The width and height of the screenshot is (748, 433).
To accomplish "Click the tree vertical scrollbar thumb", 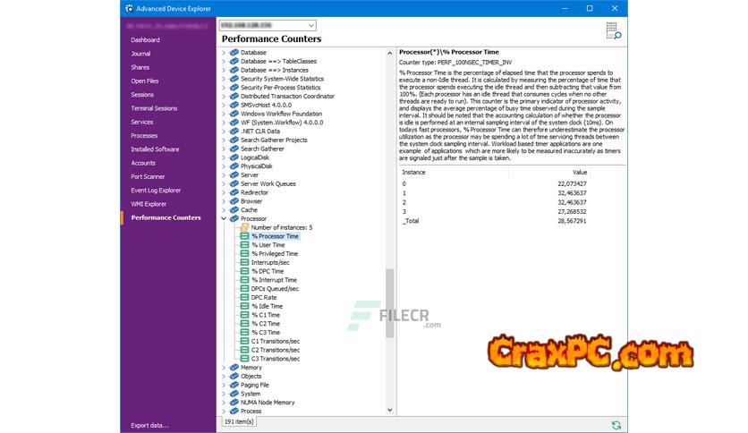I will 390,303.
